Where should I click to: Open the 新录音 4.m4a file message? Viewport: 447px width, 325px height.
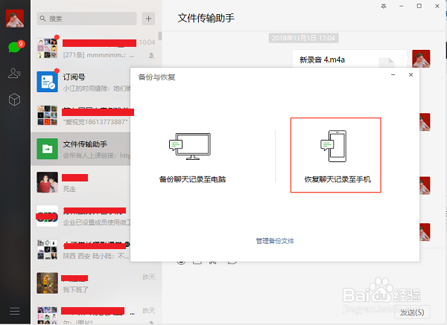349,59
